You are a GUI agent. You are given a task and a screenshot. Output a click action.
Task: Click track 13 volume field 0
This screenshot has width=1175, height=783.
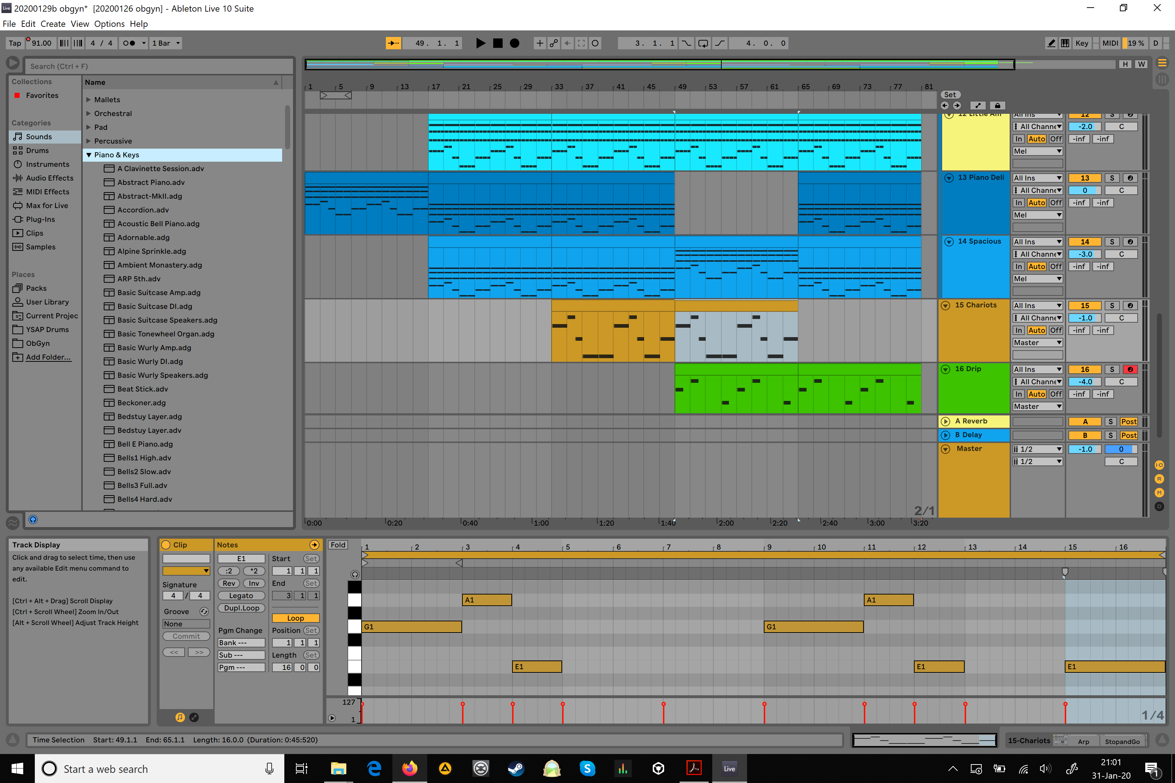tap(1085, 191)
